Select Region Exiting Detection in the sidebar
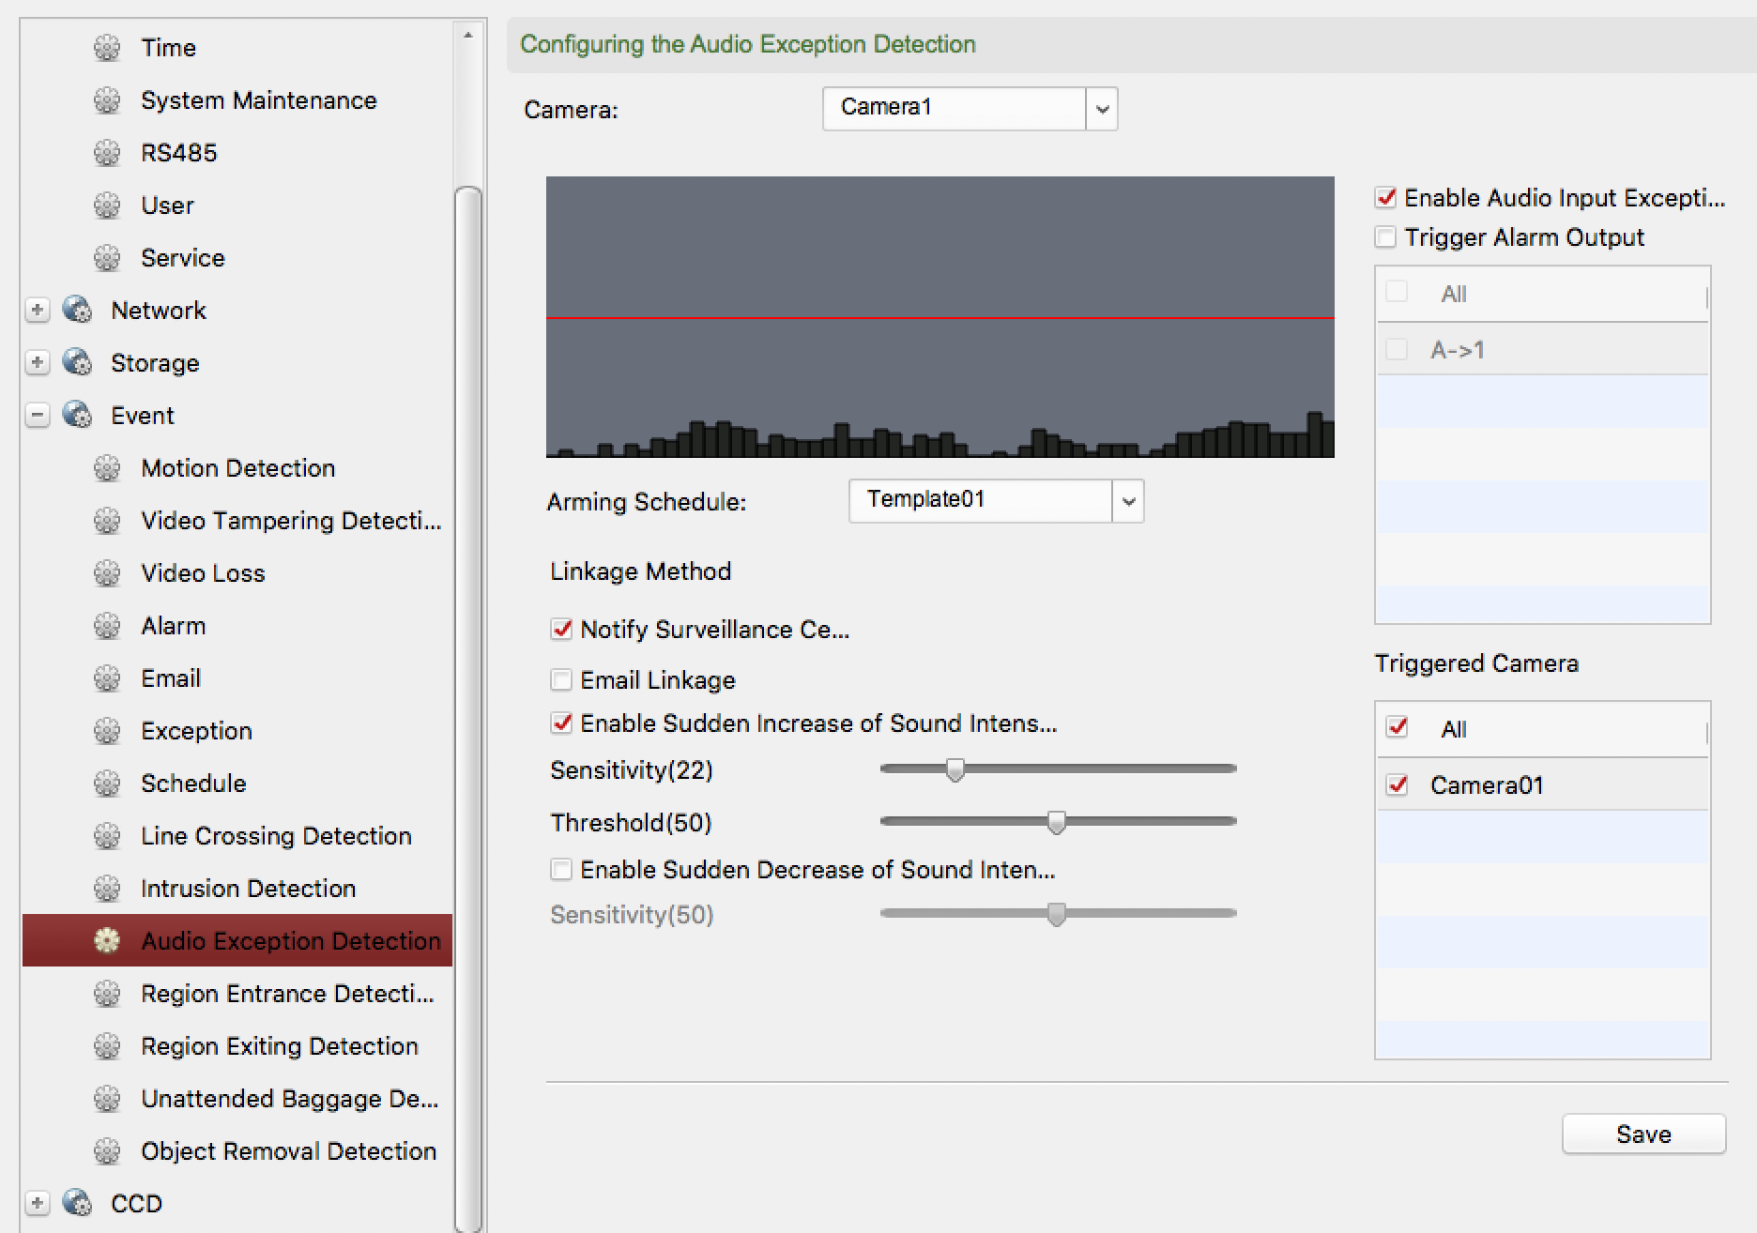The image size is (1757, 1233). (x=279, y=1045)
